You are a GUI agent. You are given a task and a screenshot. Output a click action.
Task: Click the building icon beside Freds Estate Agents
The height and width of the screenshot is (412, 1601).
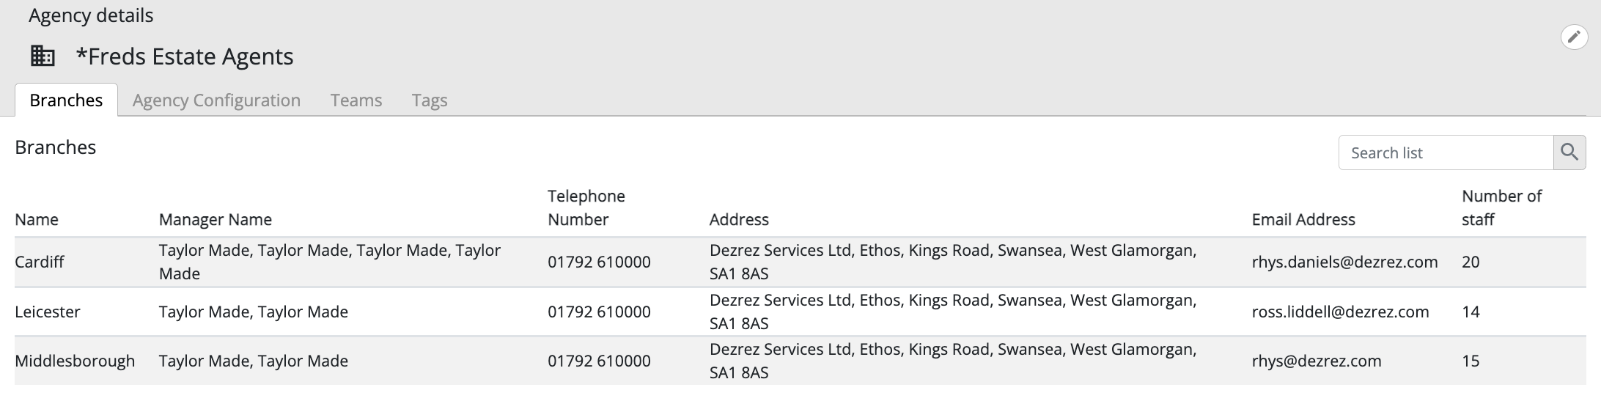point(43,56)
